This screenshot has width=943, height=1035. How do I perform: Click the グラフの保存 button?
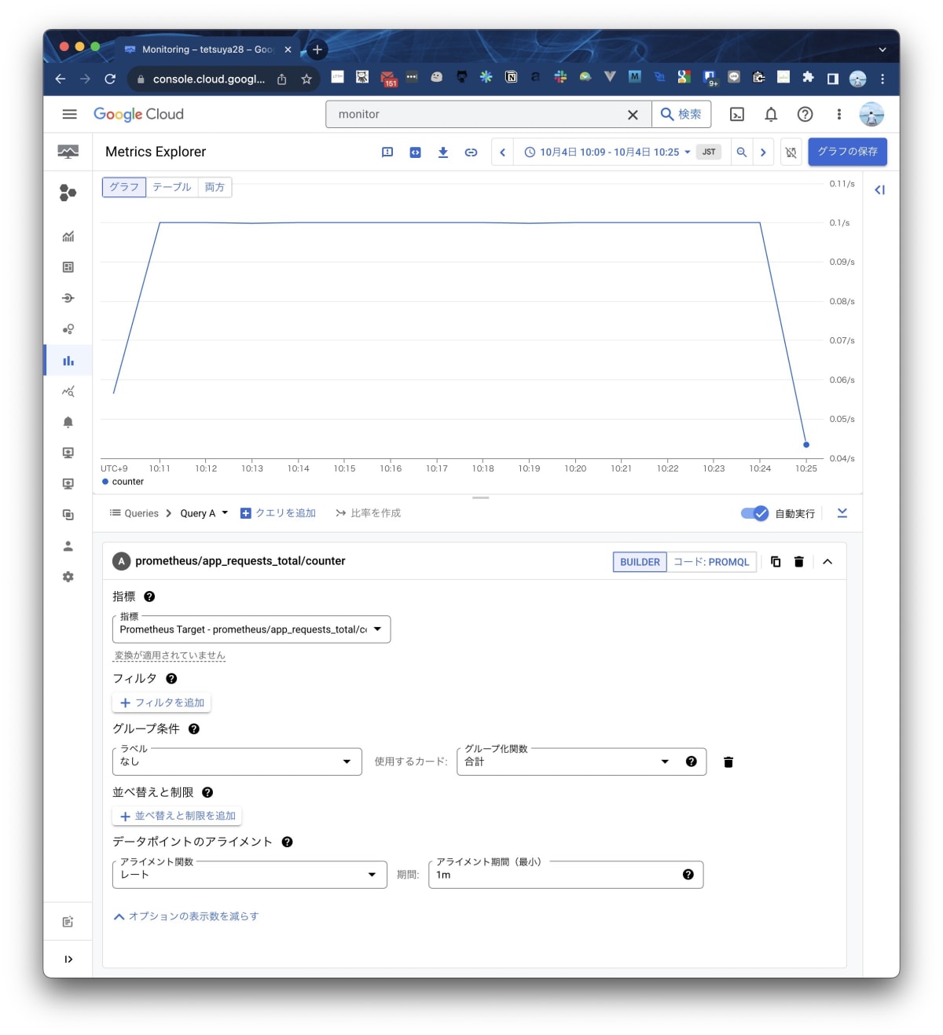click(x=847, y=152)
